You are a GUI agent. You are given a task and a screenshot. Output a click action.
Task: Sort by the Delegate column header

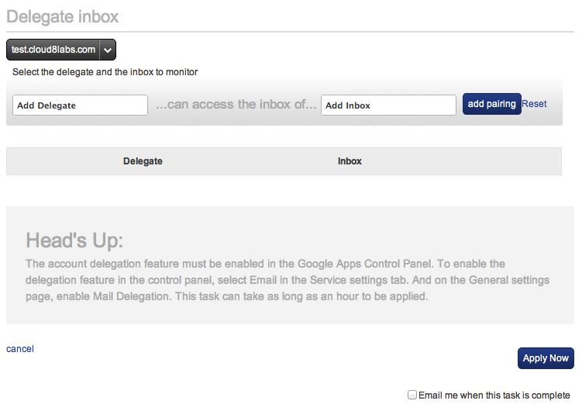[143, 161]
